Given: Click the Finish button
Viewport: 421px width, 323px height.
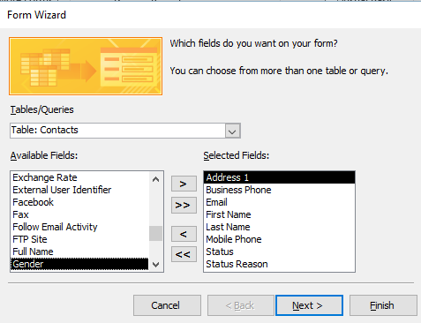Looking at the screenshot, I should [x=383, y=305].
